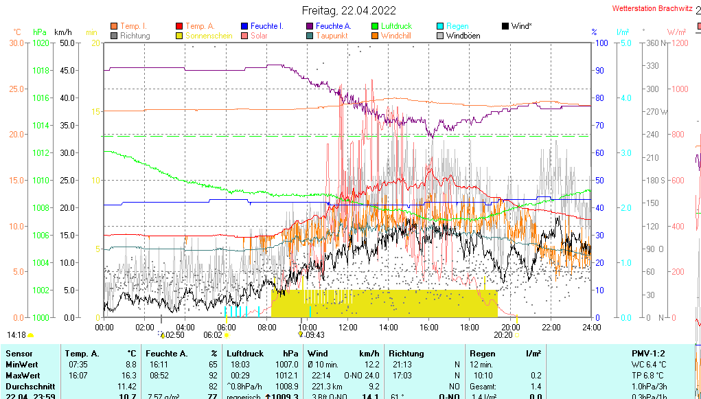Click the blue Feuchte I. legend square
The height and width of the screenshot is (399, 701).
245,26
